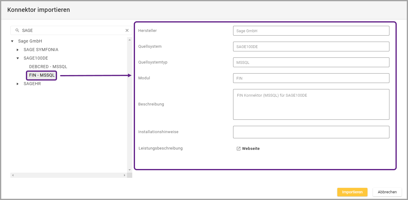The height and width of the screenshot is (200, 408).
Task: Click the Beschreibung label
Action: [x=151, y=104]
